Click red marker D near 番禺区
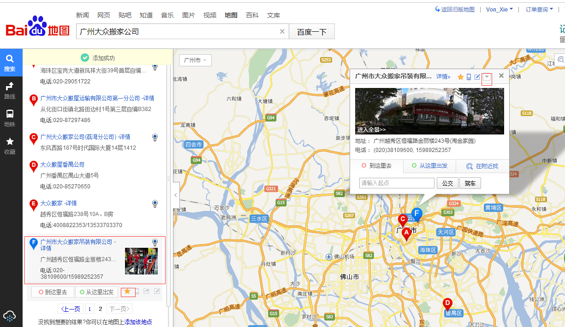 coord(447,304)
